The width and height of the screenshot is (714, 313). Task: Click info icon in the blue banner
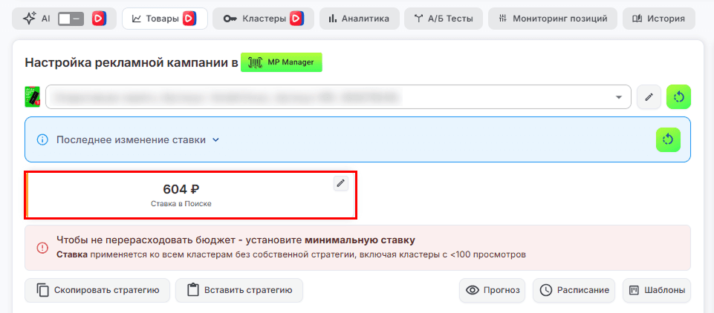click(x=42, y=140)
